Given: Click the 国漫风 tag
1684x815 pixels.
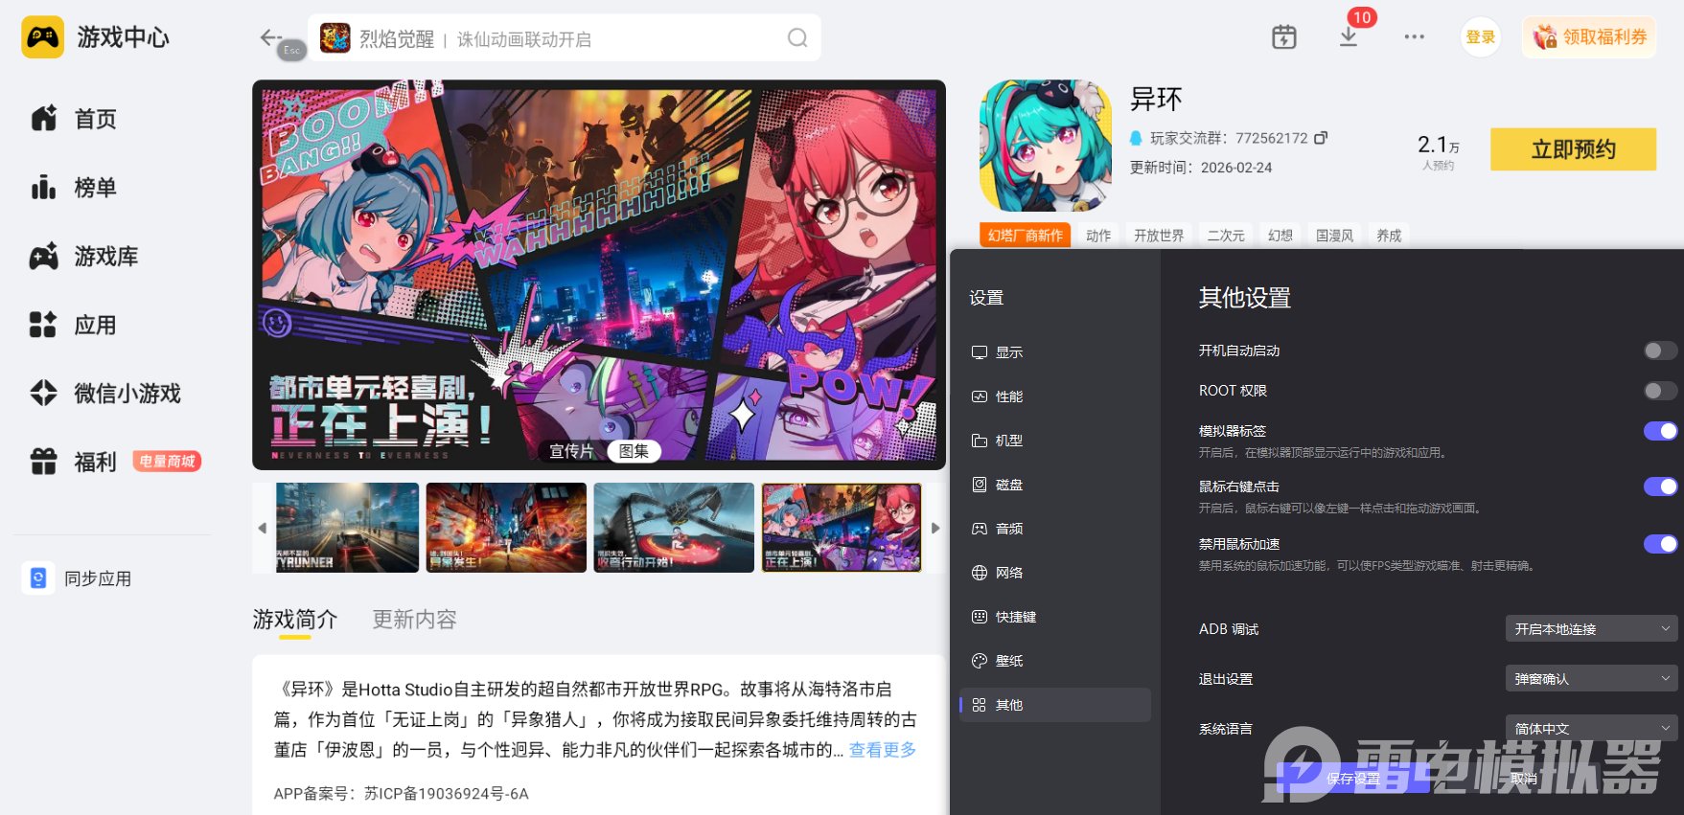Looking at the screenshot, I should 1335,236.
